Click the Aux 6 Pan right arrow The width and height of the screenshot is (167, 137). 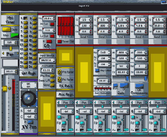[165, 102]
